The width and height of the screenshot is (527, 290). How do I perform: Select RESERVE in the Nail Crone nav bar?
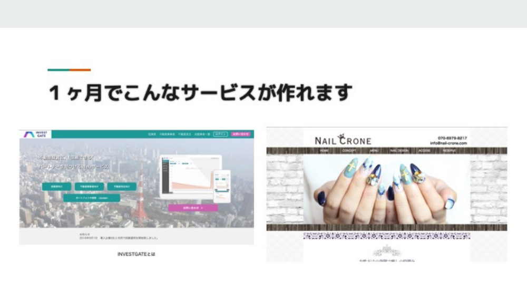[449, 151]
